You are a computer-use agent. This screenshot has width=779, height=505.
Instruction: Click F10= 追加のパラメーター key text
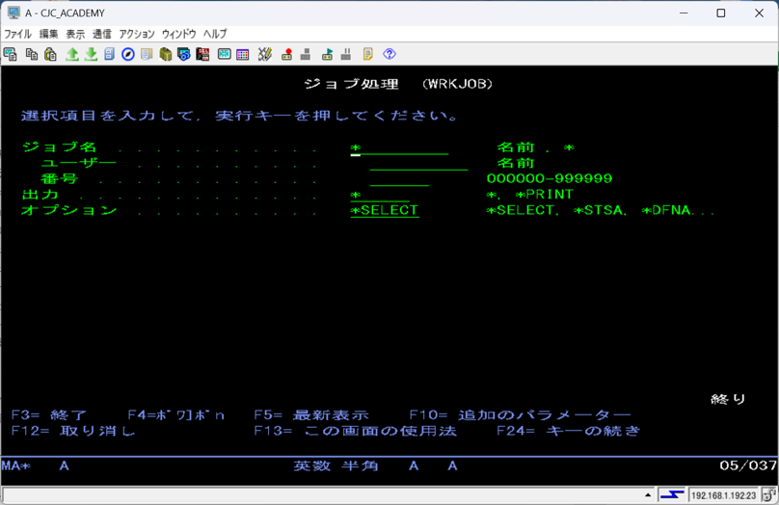[x=521, y=415]
